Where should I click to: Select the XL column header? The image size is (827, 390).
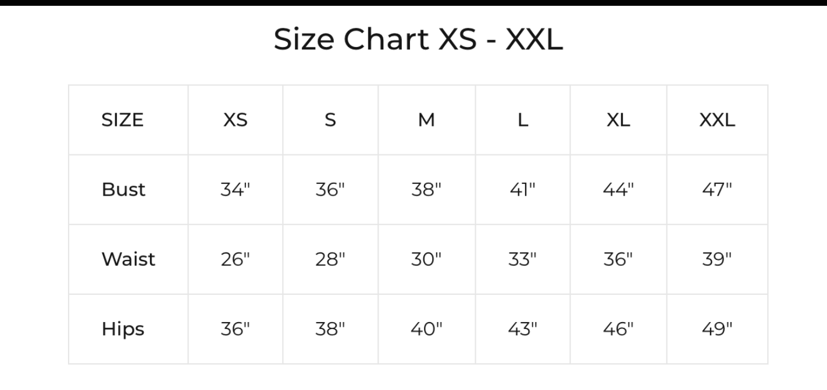[x=618, y=120]
